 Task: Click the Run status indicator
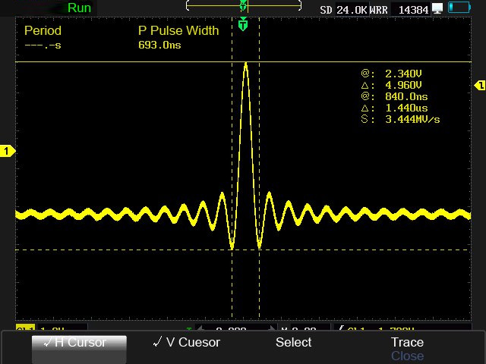pos(79,8)
